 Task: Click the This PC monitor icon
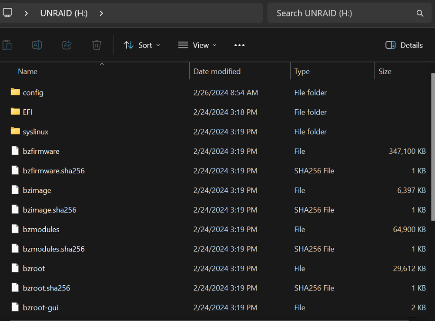7,13
